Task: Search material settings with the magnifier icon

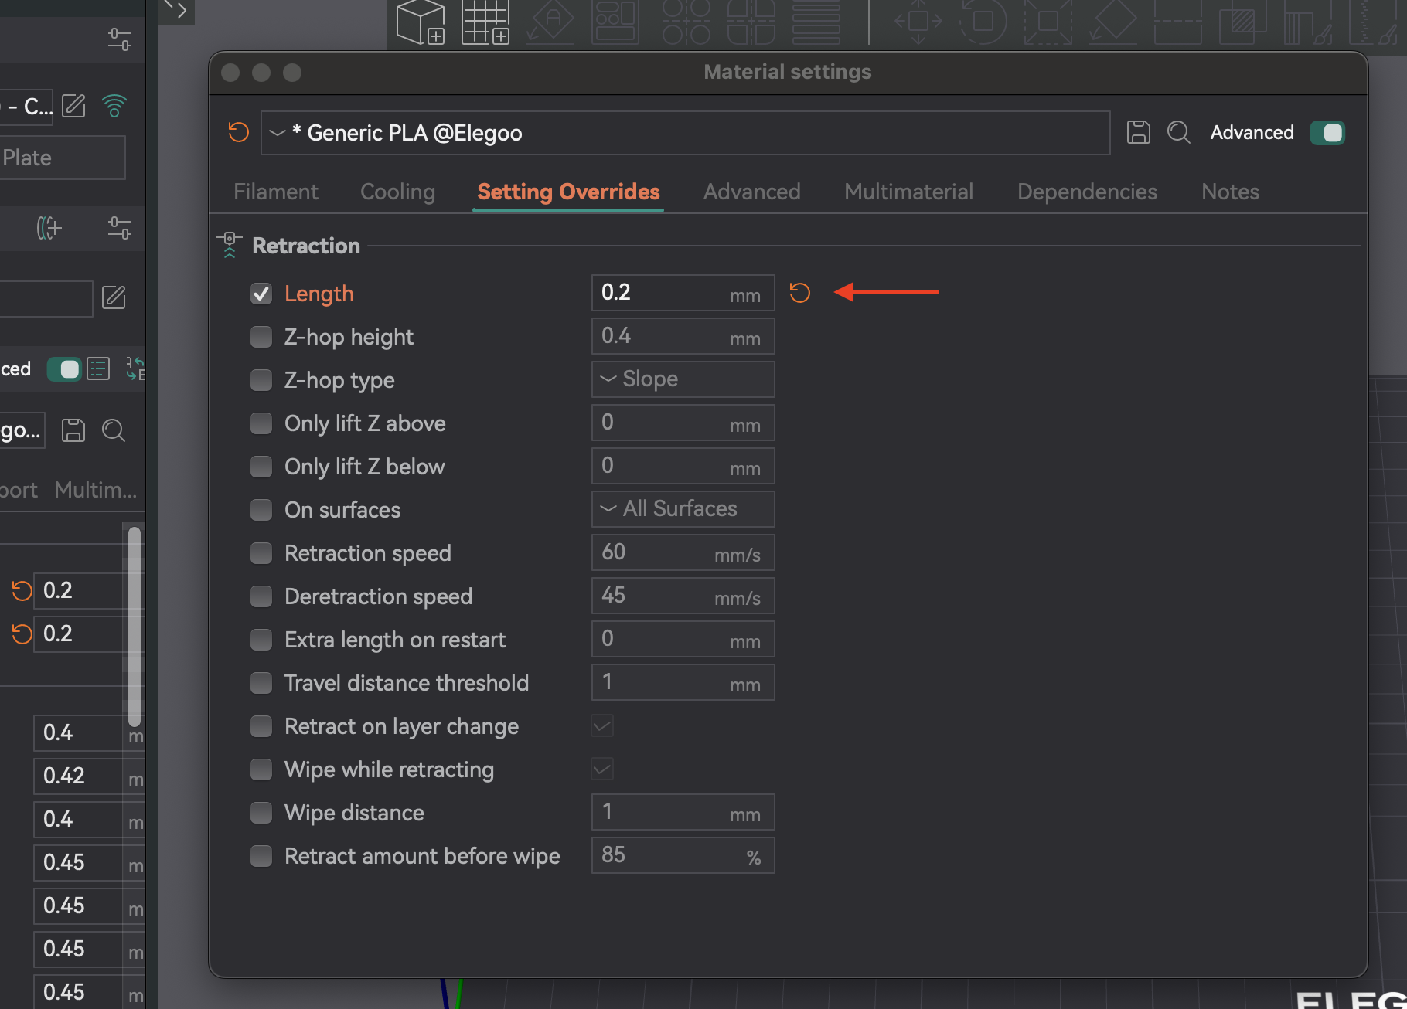Action: pyautogui.click(x=1178, y=133)
